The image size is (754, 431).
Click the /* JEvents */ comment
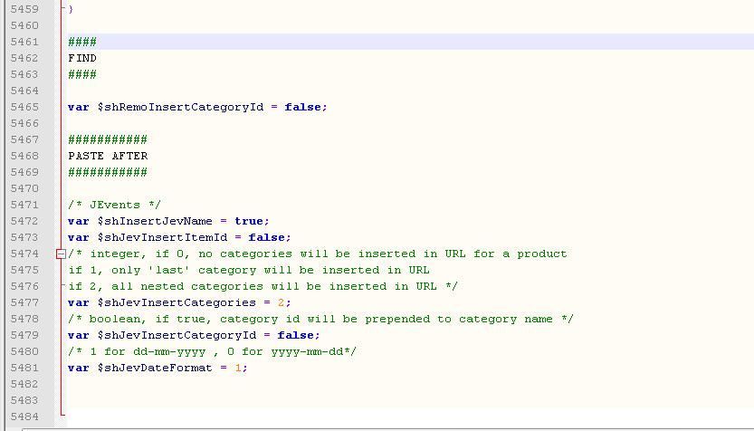pyautogui.click(x=114, y=205)
